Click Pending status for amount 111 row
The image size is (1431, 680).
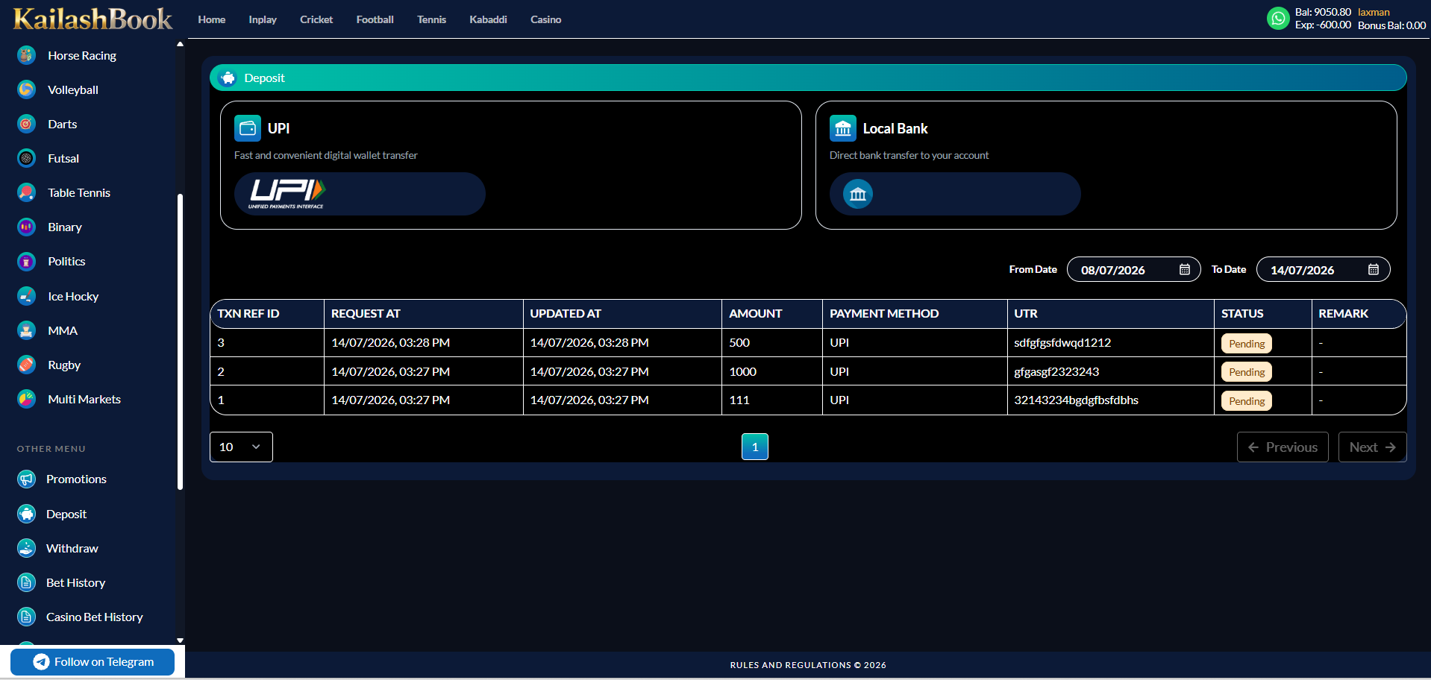pyautogui.click(x=1247, y=401)
